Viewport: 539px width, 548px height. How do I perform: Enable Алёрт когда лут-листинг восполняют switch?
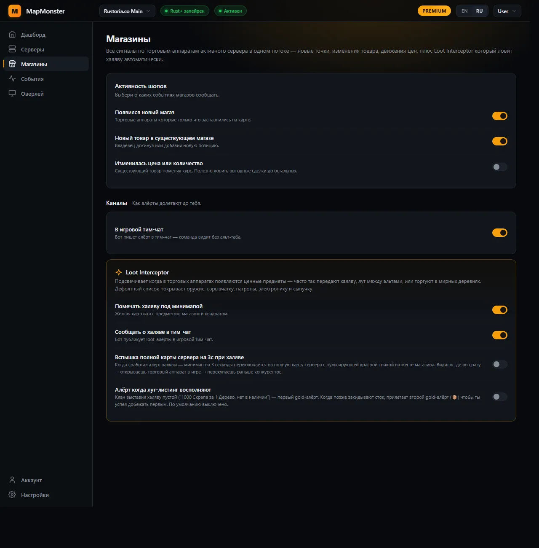click(x=500, y=397)
